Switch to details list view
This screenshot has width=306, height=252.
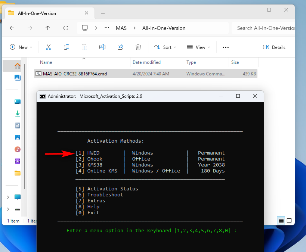(x=281, y=221)
